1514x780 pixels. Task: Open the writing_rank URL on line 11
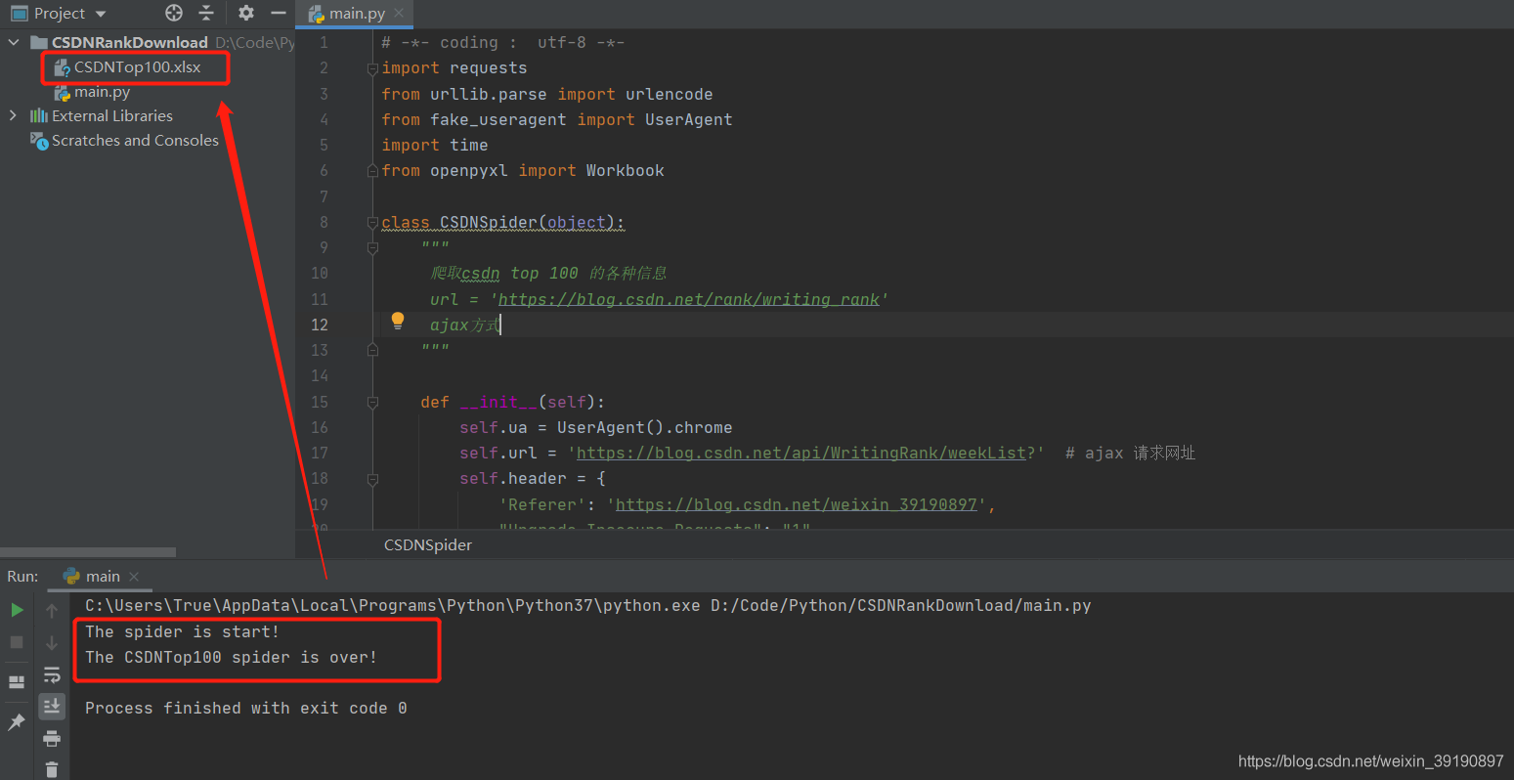click(x=689, y=299)
